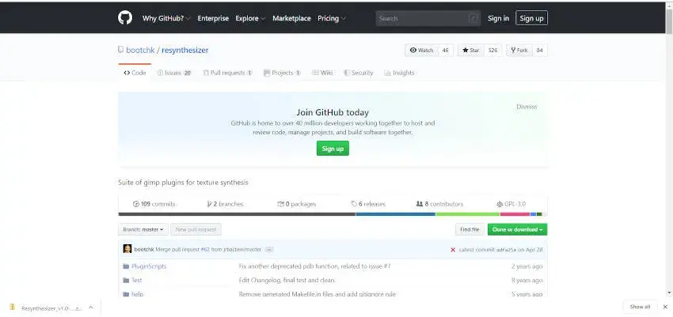Fork the repository

coord(519,50)
